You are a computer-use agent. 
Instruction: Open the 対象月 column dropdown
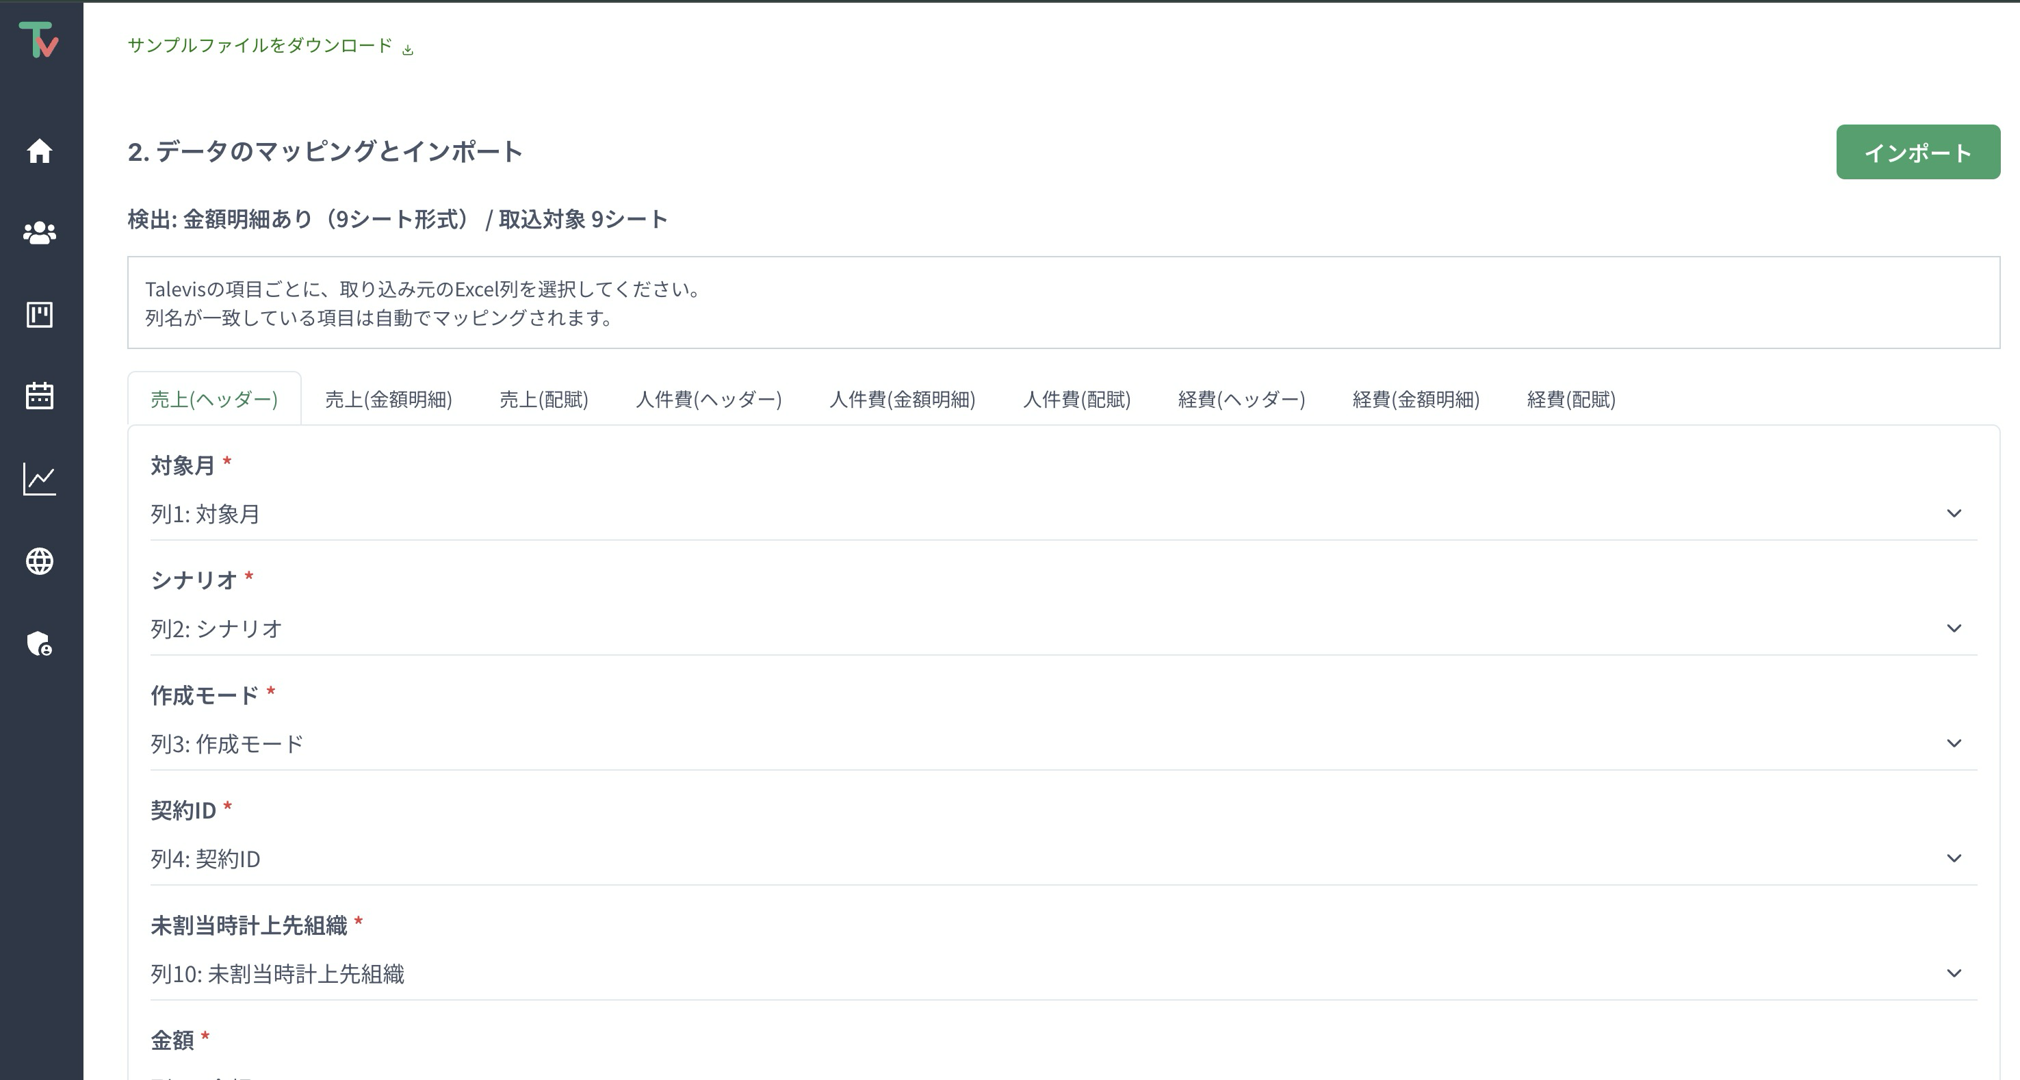click(1063, 514)
